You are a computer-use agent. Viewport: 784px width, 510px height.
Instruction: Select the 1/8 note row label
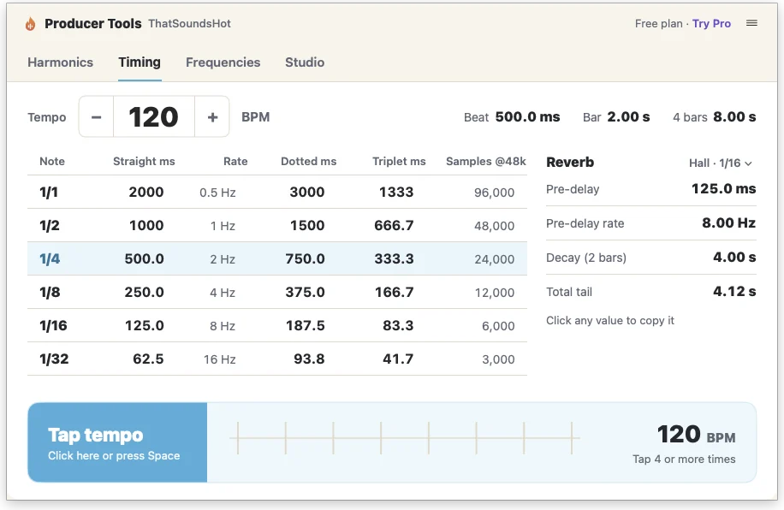[x=50, y=293]
